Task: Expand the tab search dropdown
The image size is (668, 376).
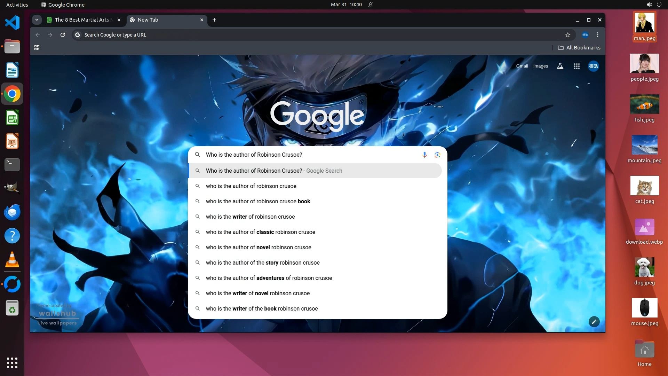Action: tap(37, 20)
